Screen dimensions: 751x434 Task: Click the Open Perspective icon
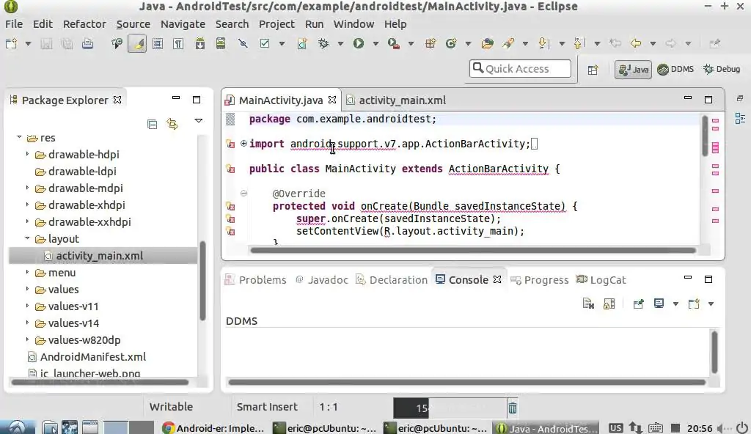pyautogui.click(x=593, y=70)
